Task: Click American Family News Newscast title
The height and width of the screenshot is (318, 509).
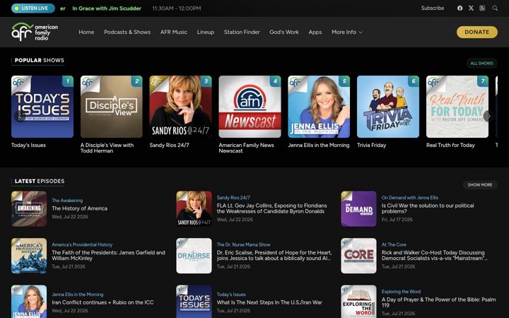Action: click(247, 148)
